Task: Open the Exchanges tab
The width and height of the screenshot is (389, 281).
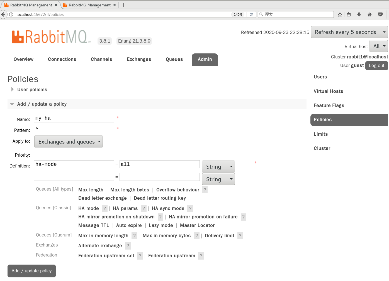Action: click(x=139, y=59)
